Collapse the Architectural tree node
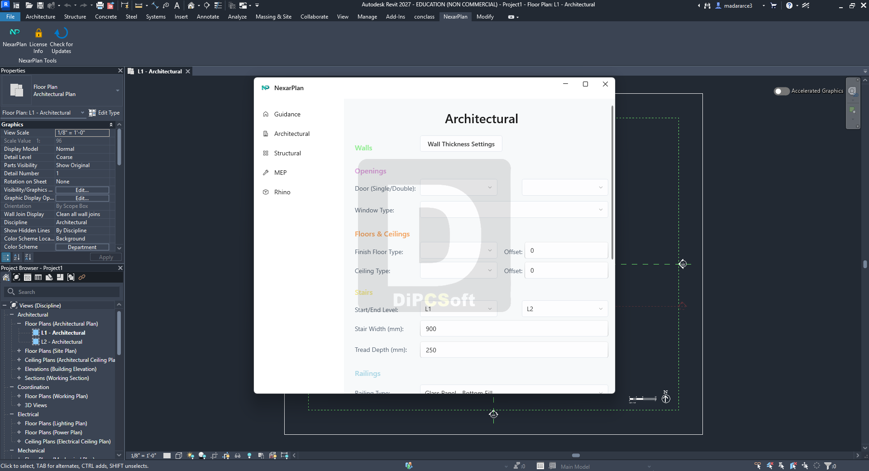This screenshot has height=471, width=869. point(12,315)
